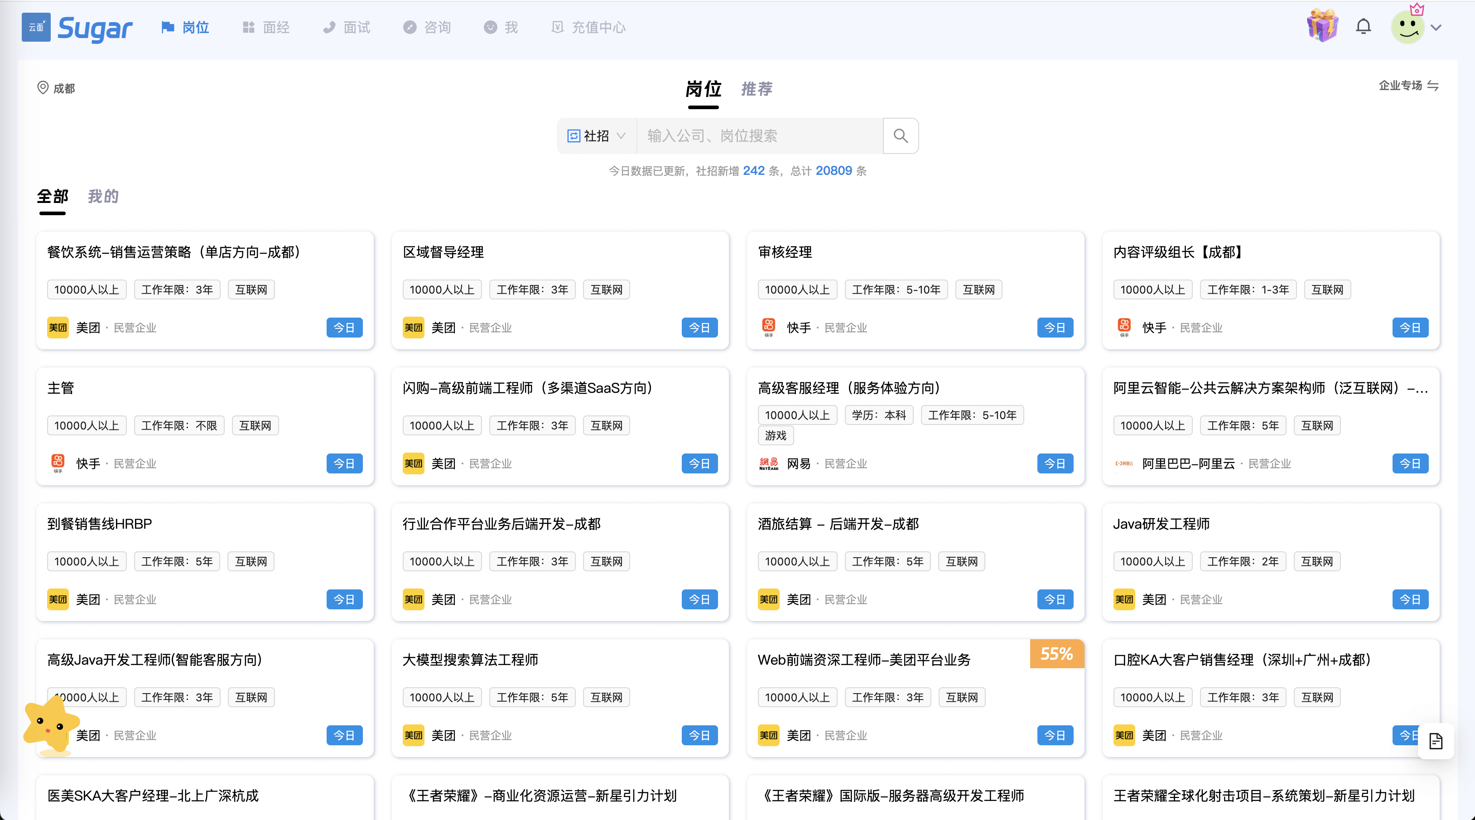The width and height of the screenshot is (1475, 820).
Task: Click 工作年限：2年 tag on Java研发工程师 card
Action: pos(1243,561)
